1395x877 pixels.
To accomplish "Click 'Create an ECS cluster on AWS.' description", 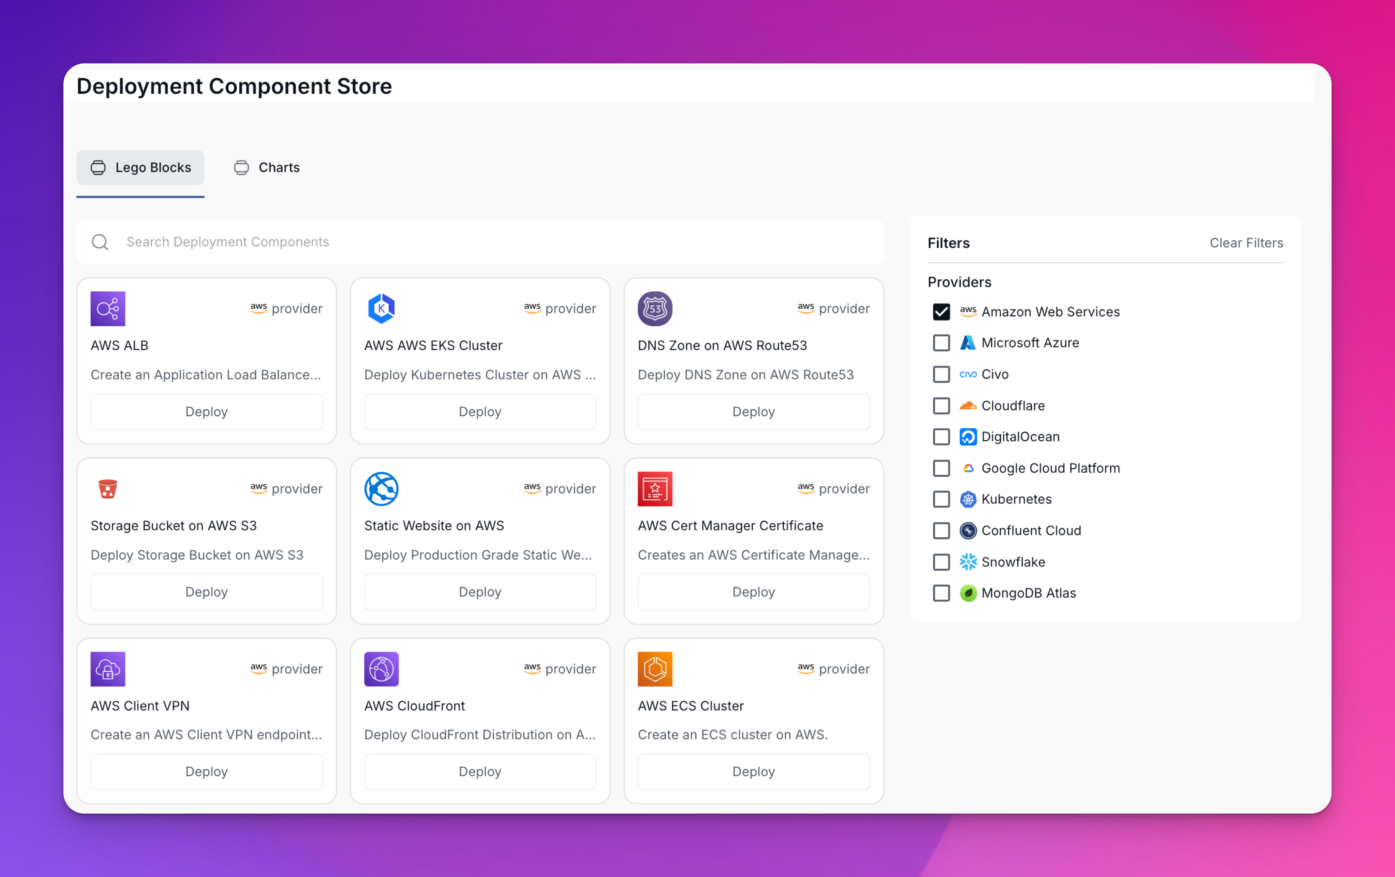I will tap(732, 735).
